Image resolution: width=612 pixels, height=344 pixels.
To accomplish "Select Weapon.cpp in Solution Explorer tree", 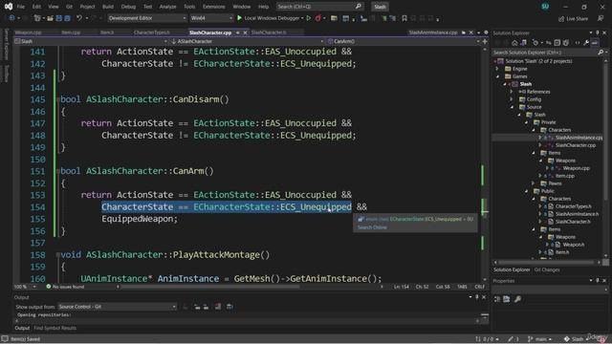I will pos(576,168).
